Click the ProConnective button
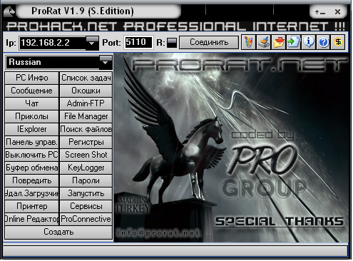This screenshot has height=261, width=353. [x=86, y=219]
